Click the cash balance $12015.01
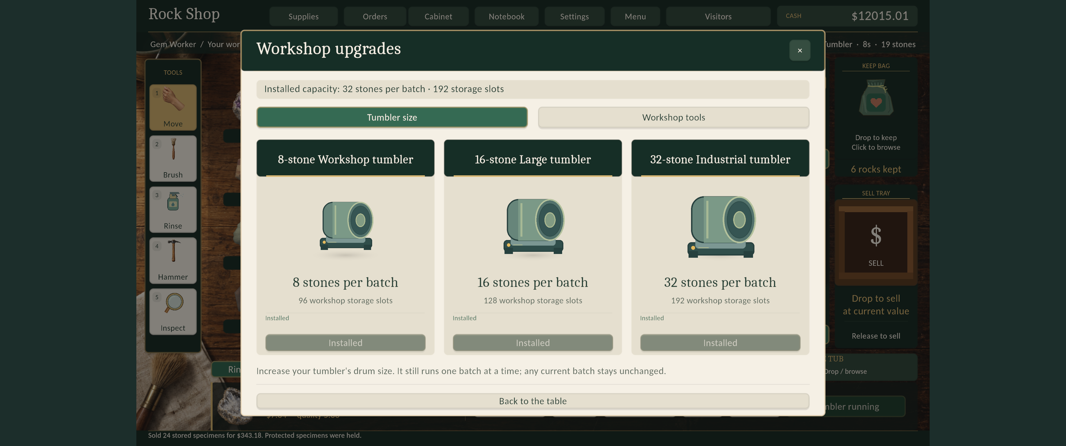The image size is (1066, 446). 880,16
